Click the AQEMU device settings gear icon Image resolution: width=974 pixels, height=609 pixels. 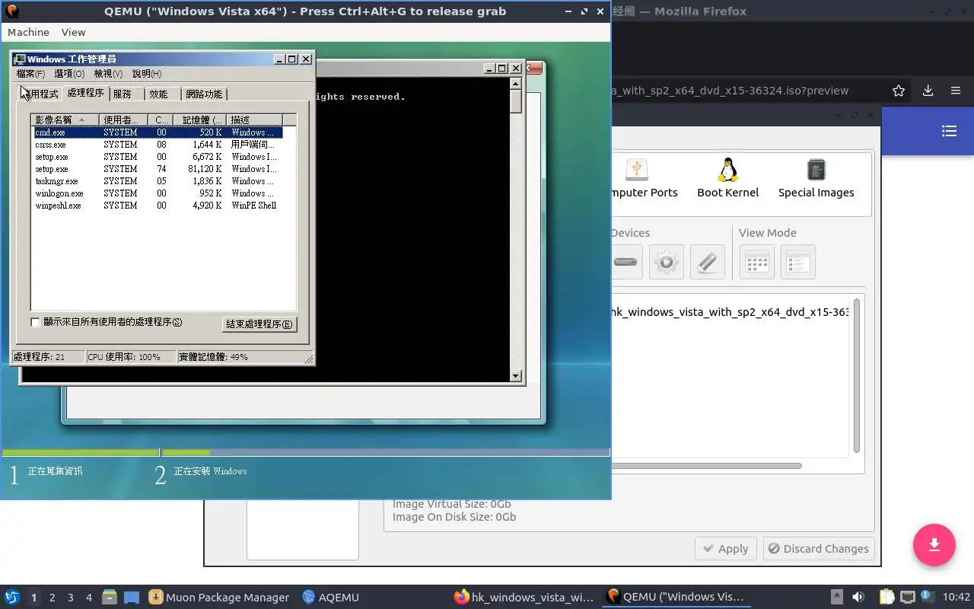click(x=666, y=262)
